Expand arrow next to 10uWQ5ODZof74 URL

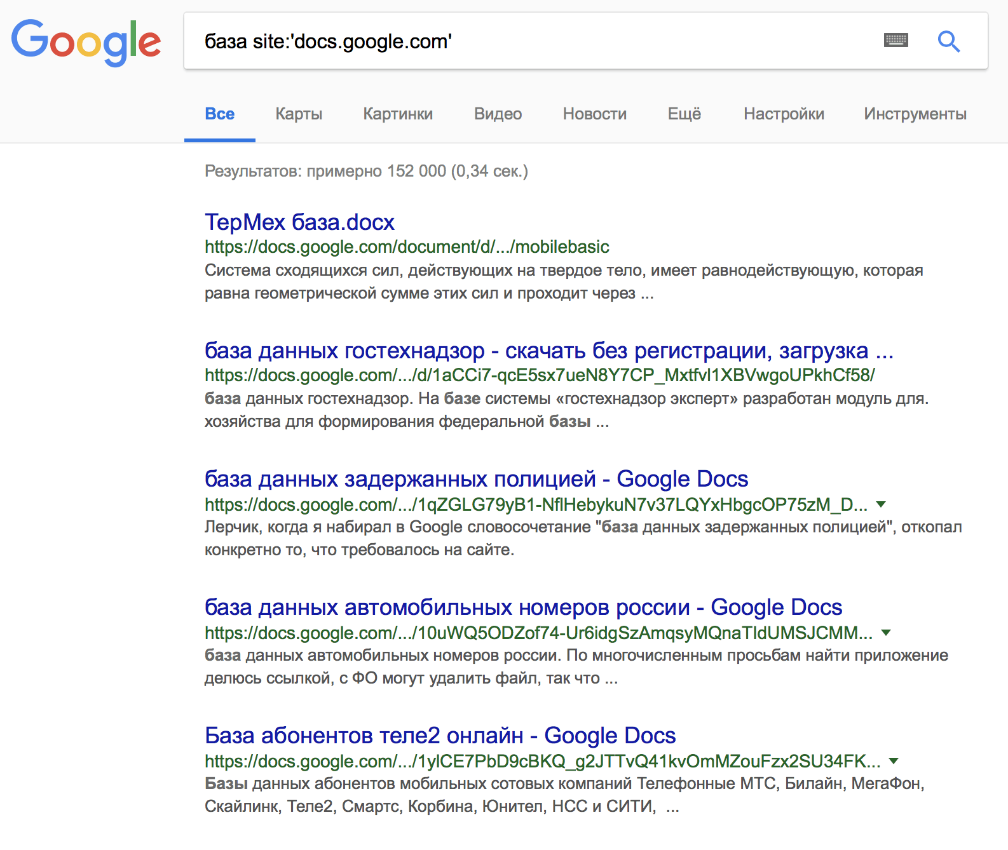click(x=887, y=633)
